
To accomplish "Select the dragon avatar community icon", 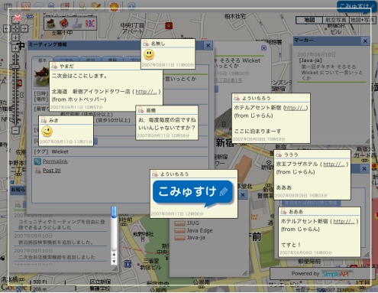I will click(50, 24).
